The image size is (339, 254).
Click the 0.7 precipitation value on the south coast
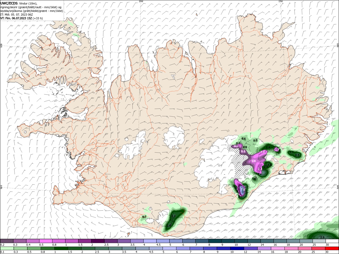(144, 217)
